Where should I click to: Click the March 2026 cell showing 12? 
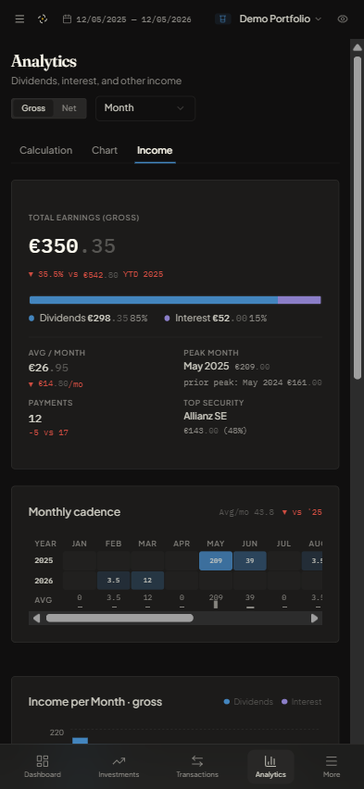point(147,581)
